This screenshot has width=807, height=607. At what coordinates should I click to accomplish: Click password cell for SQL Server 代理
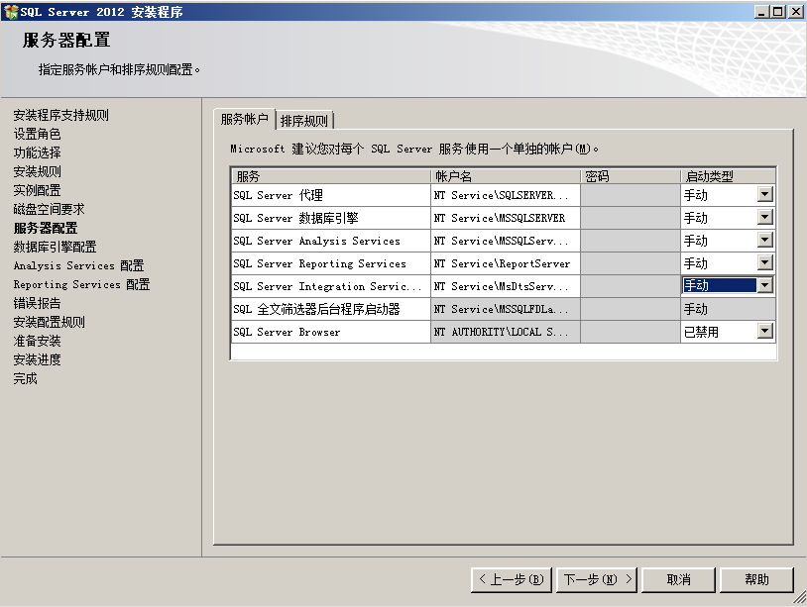pyautogui.click(x=631, y=195)
